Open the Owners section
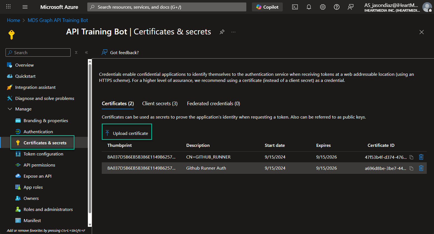Screen dimensions: 434x234 30,198
